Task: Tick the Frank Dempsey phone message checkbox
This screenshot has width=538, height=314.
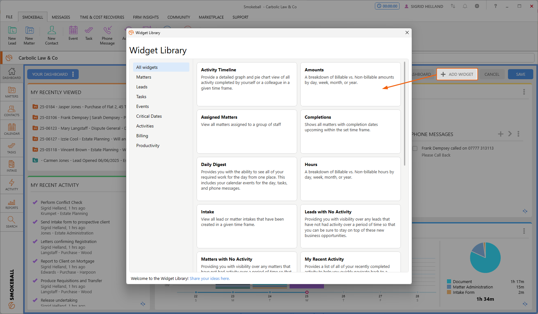Action: (x=415, y=148)
